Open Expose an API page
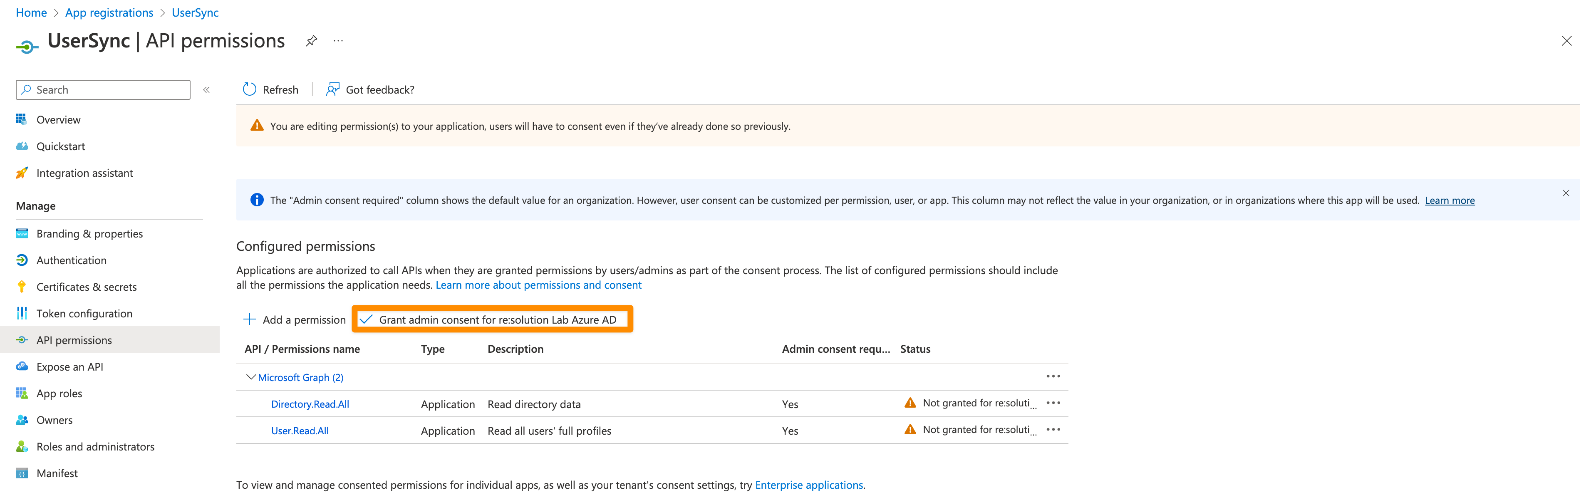Screen dimensions: 1596x495 (70, 367)
